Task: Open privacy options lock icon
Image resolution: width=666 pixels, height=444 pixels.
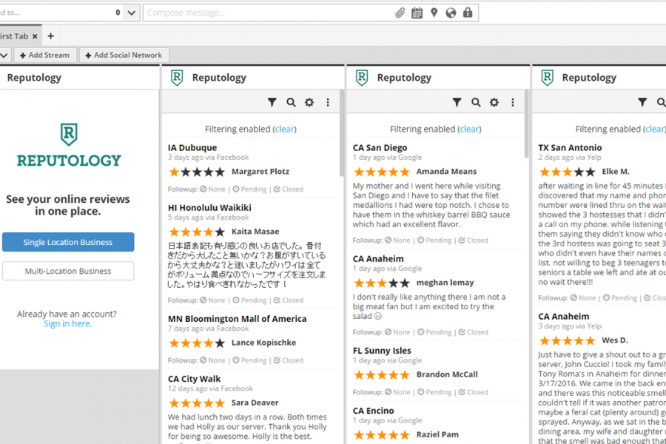Action: point(468,13)
